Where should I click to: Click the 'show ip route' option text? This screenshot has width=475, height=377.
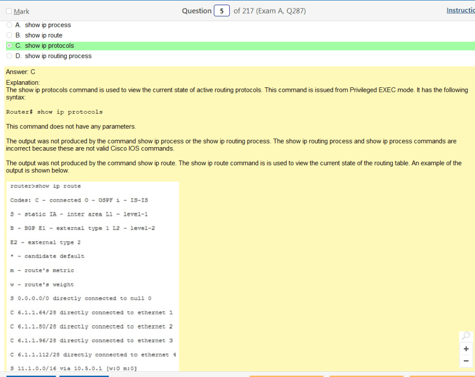point(44,35)
